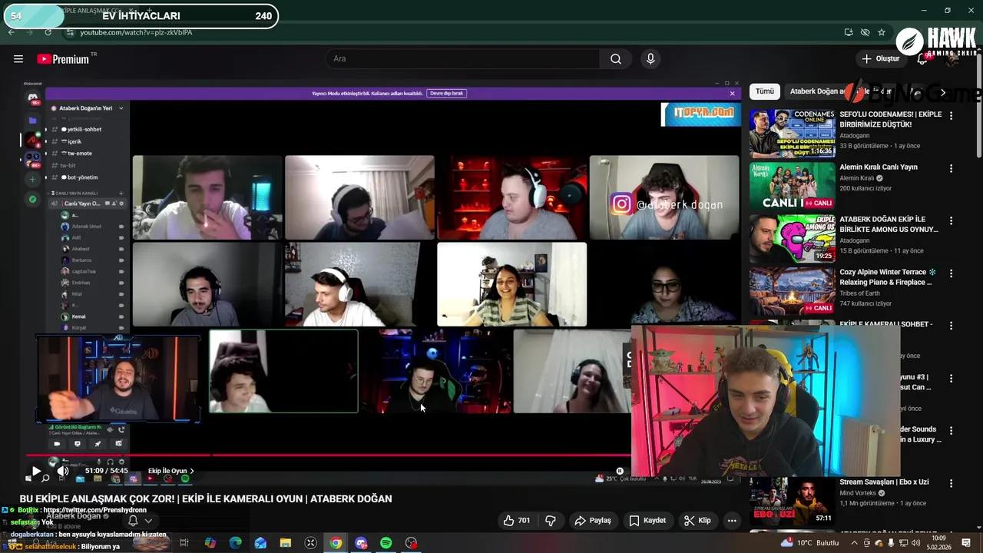Play the YouTube video
The height and width of the screenshot is (553, 983).
point(35,471)
